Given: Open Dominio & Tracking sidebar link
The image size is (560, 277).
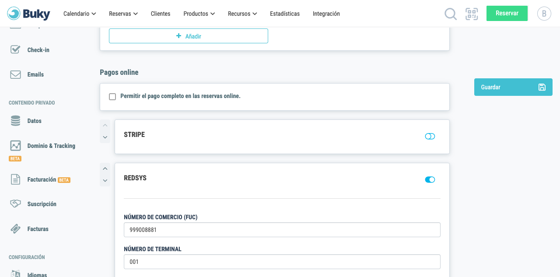Looking at the screenshot, I should [x=51, y=146].
